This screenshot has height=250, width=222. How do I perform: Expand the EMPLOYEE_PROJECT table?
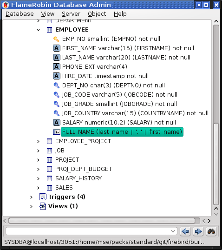click(38, 141)
